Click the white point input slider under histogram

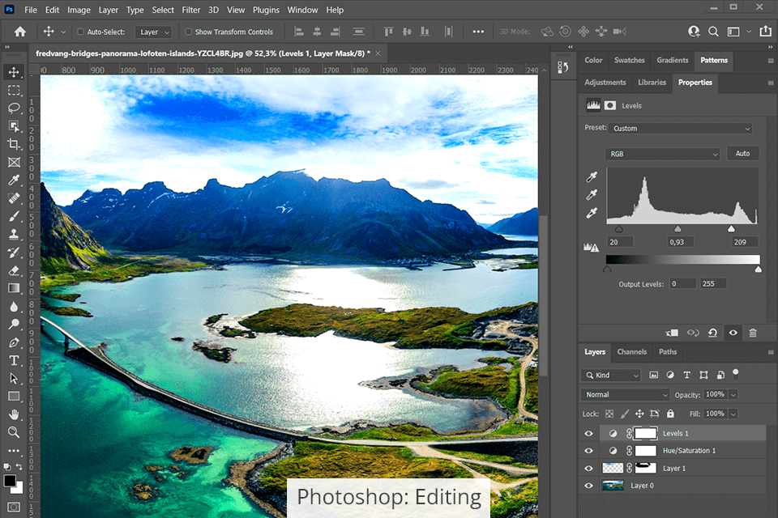pos(731,229)
